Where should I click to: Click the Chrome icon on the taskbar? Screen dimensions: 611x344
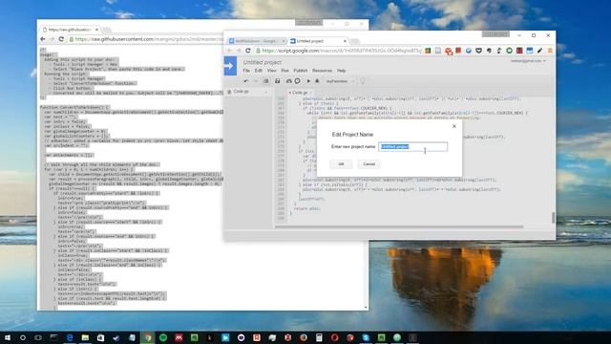[148, 337]
